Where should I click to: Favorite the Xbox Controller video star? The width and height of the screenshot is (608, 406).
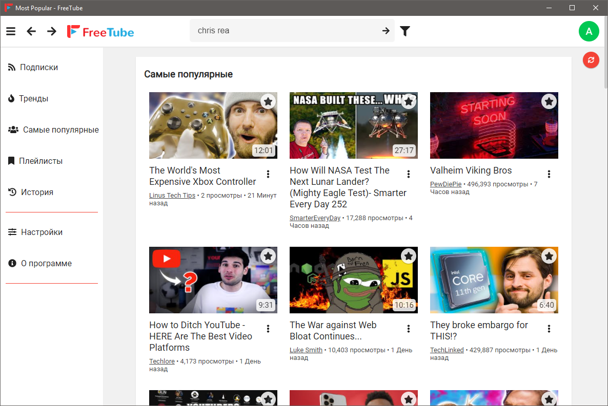[268, 101]
